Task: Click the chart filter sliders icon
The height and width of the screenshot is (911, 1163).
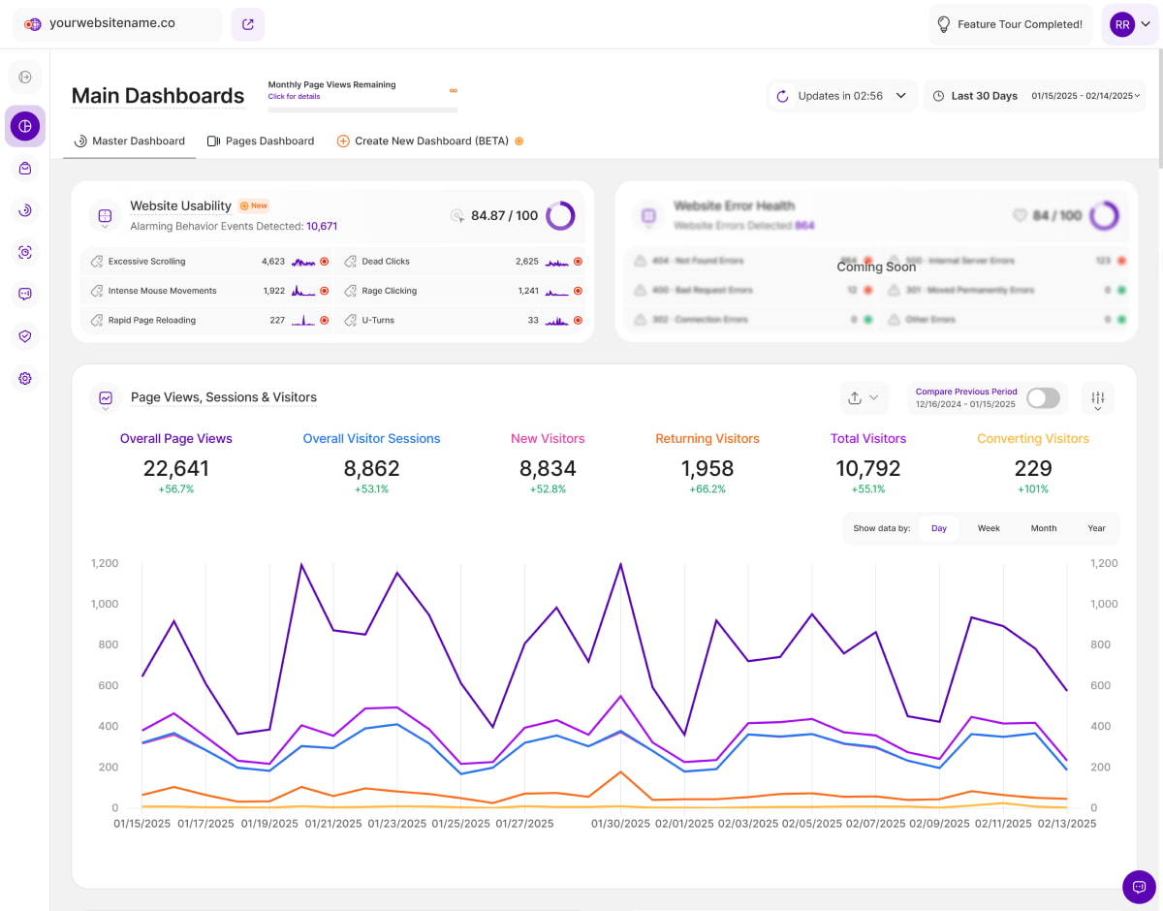Action: pos(1097,398)
